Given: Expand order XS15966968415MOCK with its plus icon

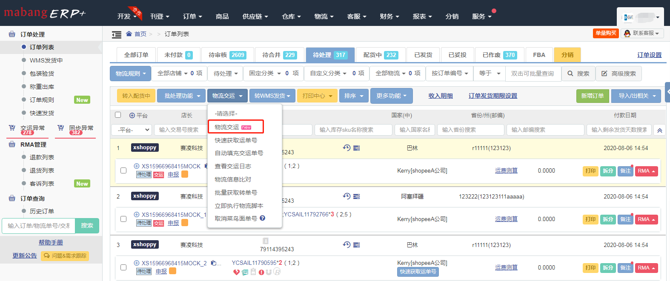Looking at the screenshot, I should (137, 166).
